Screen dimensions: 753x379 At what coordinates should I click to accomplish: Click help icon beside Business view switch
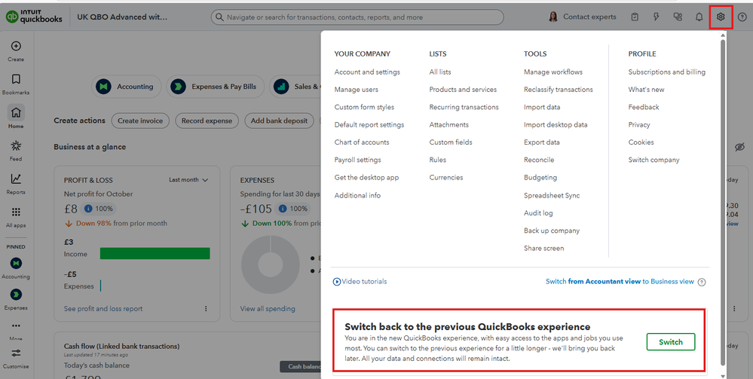pos(702,282)
